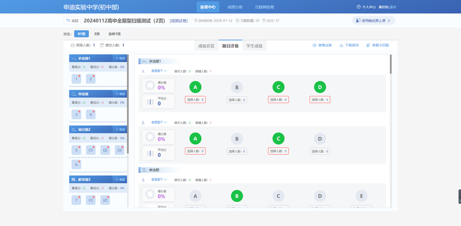Click green option D circle in question 1
Screen dimensions: 461x226
(320, 87)
